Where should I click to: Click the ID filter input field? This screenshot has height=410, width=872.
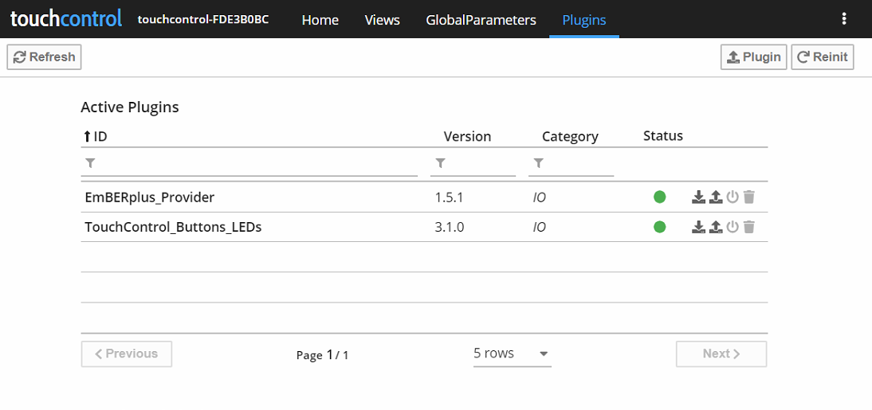(x=255, y=163)
